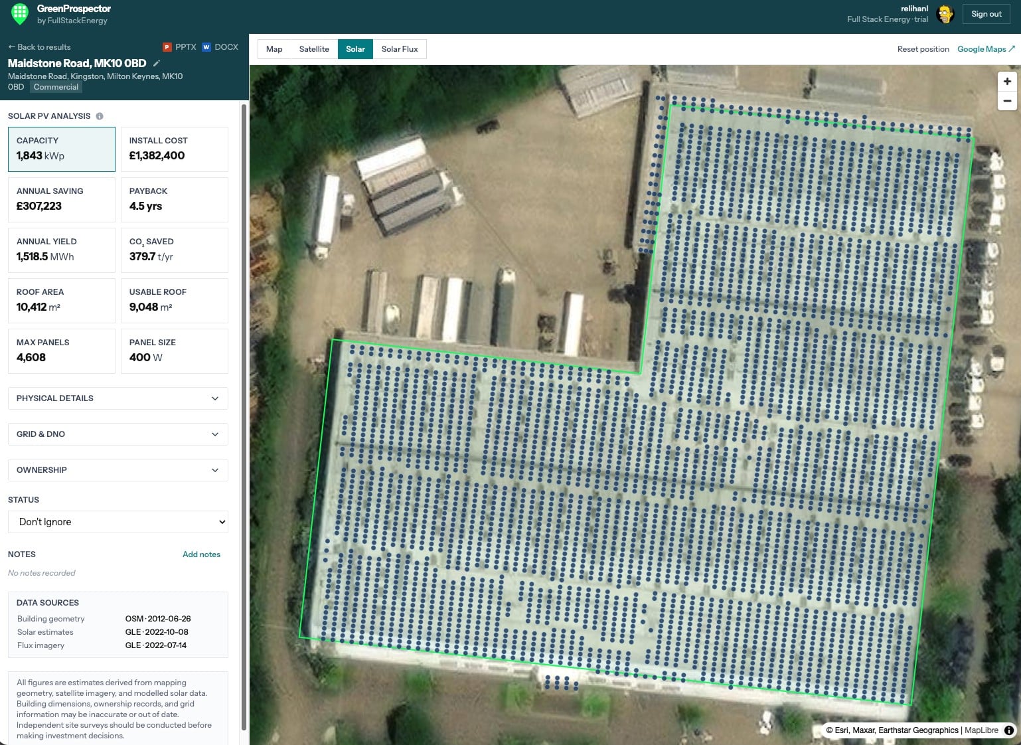The height and width of the screenshot is (745, 1021).
Task: Click the GLE 2022-07-14 flux imagery value
Action: click(156, 645)
